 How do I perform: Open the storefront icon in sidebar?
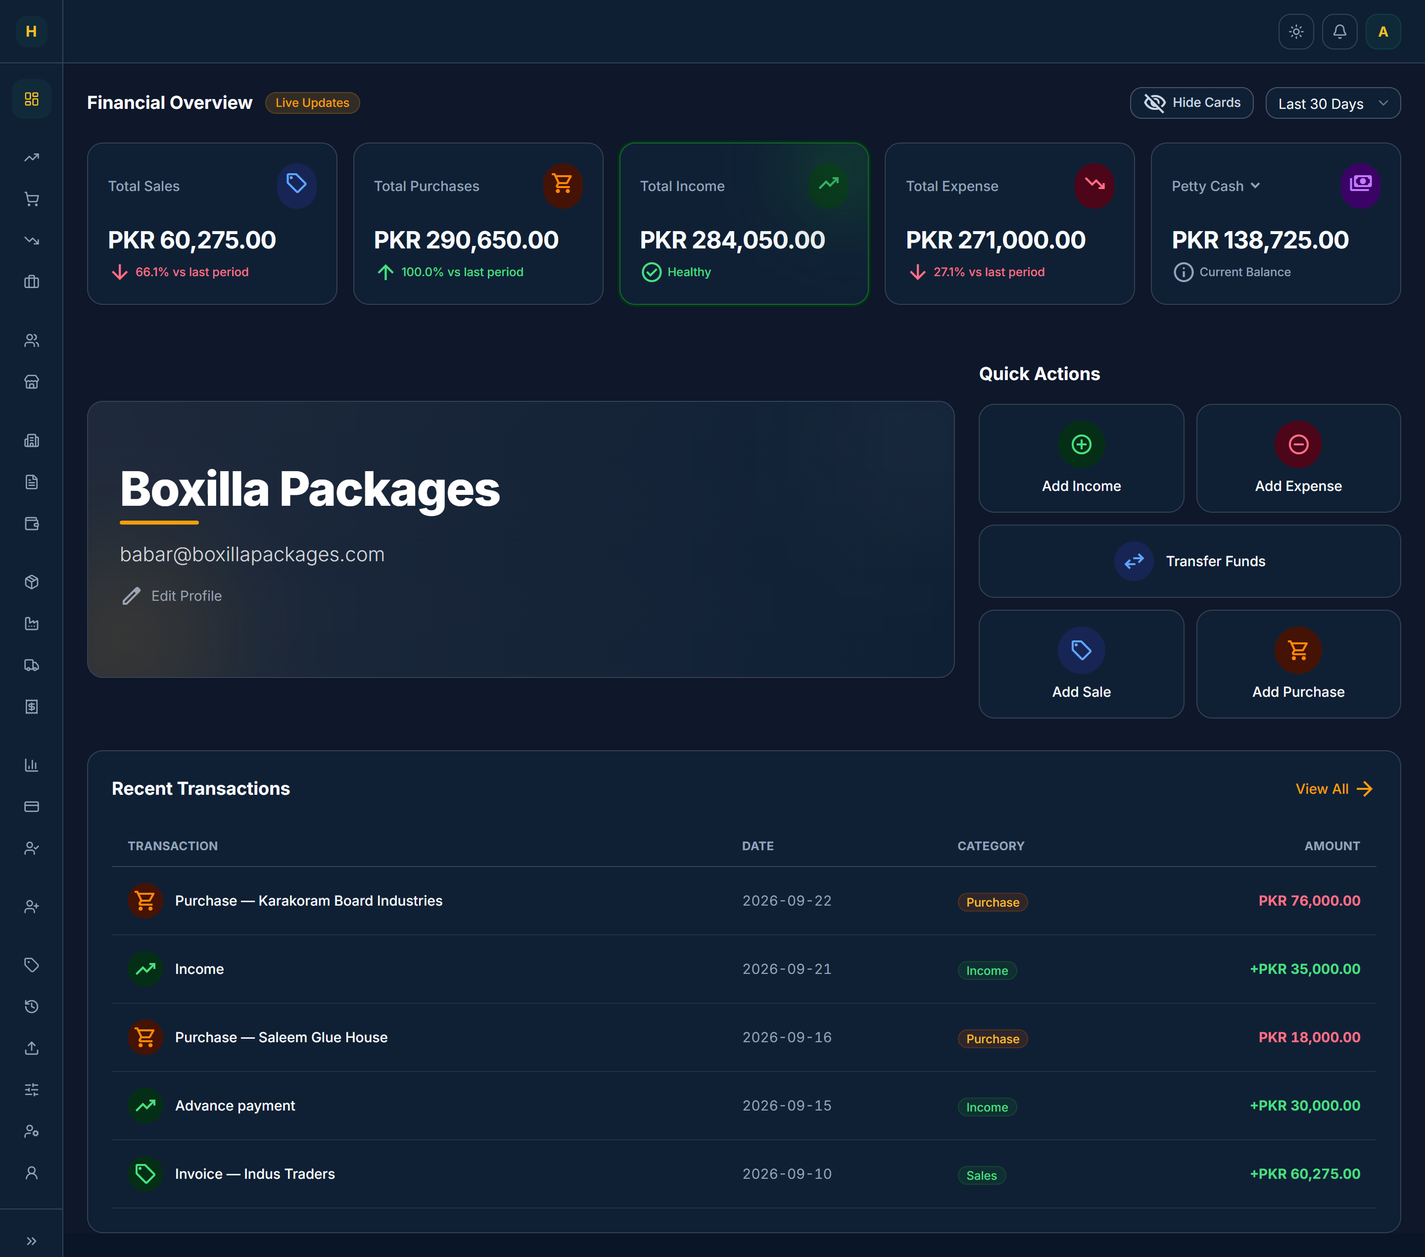click(x=31, y=382)
